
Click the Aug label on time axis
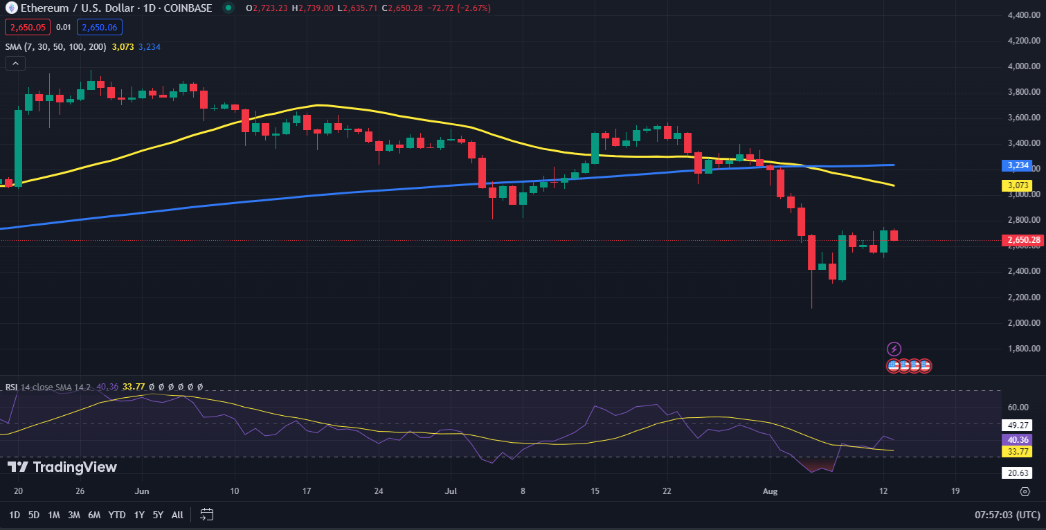[x=770, y=491]
